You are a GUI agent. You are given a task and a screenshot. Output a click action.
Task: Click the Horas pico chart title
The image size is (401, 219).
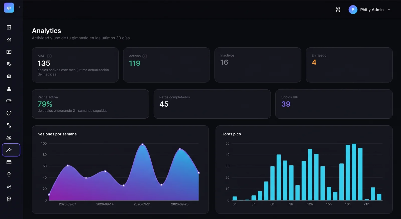tap(231, 134)
